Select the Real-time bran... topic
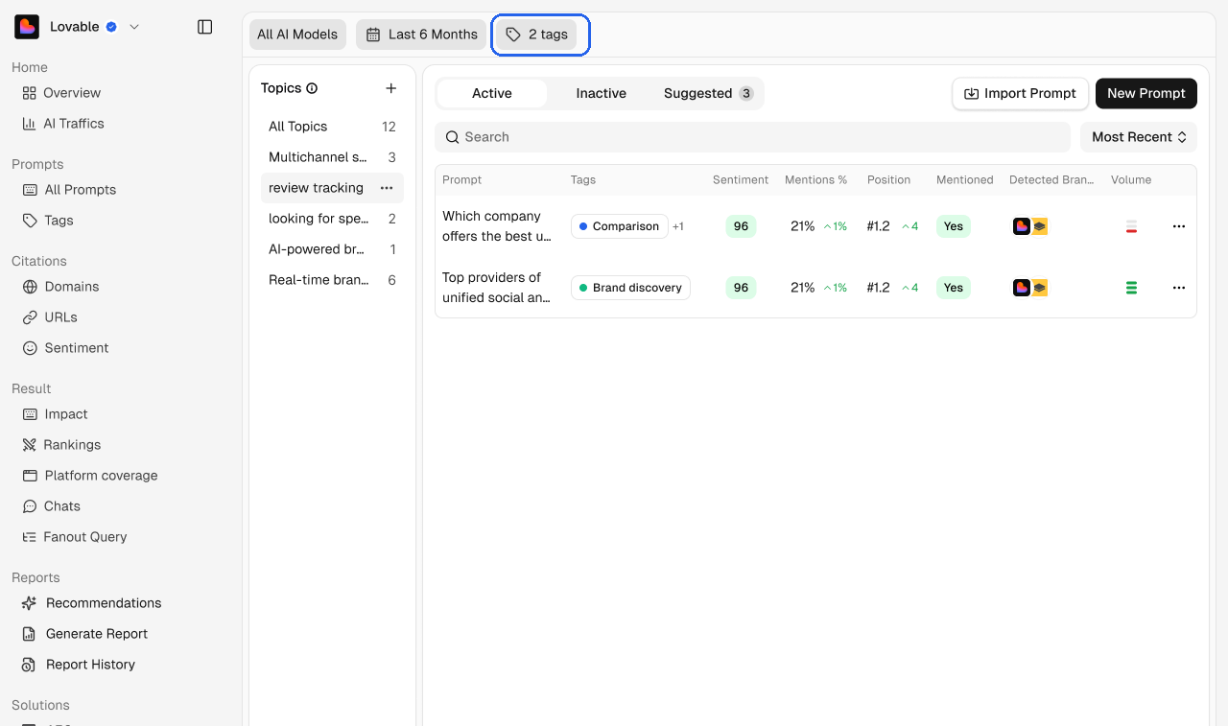The height and width of the screenshot is (726, 1228). click(x=332, y=280)
